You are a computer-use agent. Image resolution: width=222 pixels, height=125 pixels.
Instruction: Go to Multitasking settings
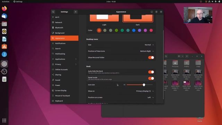pos(65,54)
